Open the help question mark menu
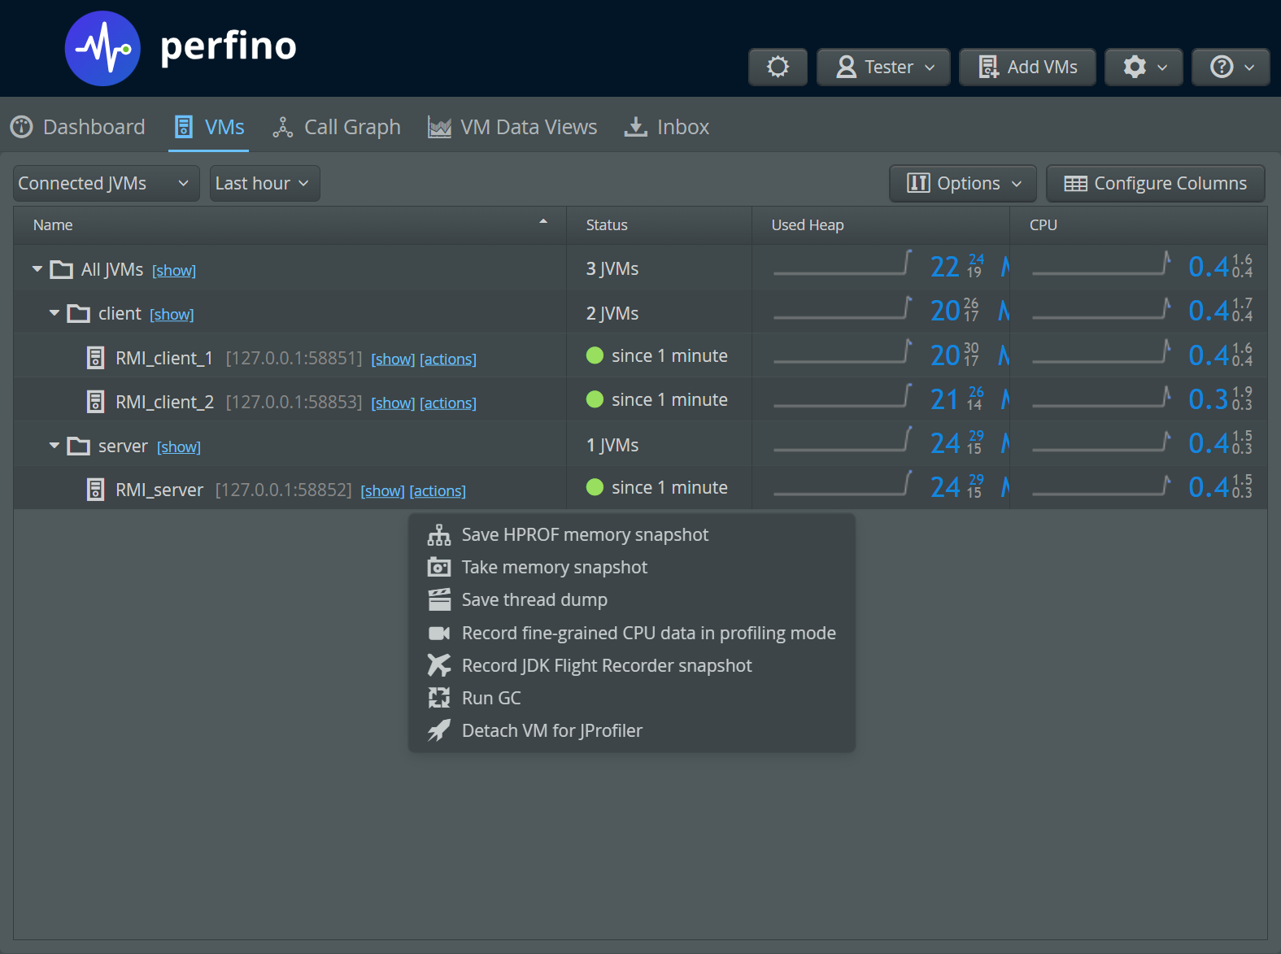Viewport: 1281px width, 954px height. click(1231, 67)
